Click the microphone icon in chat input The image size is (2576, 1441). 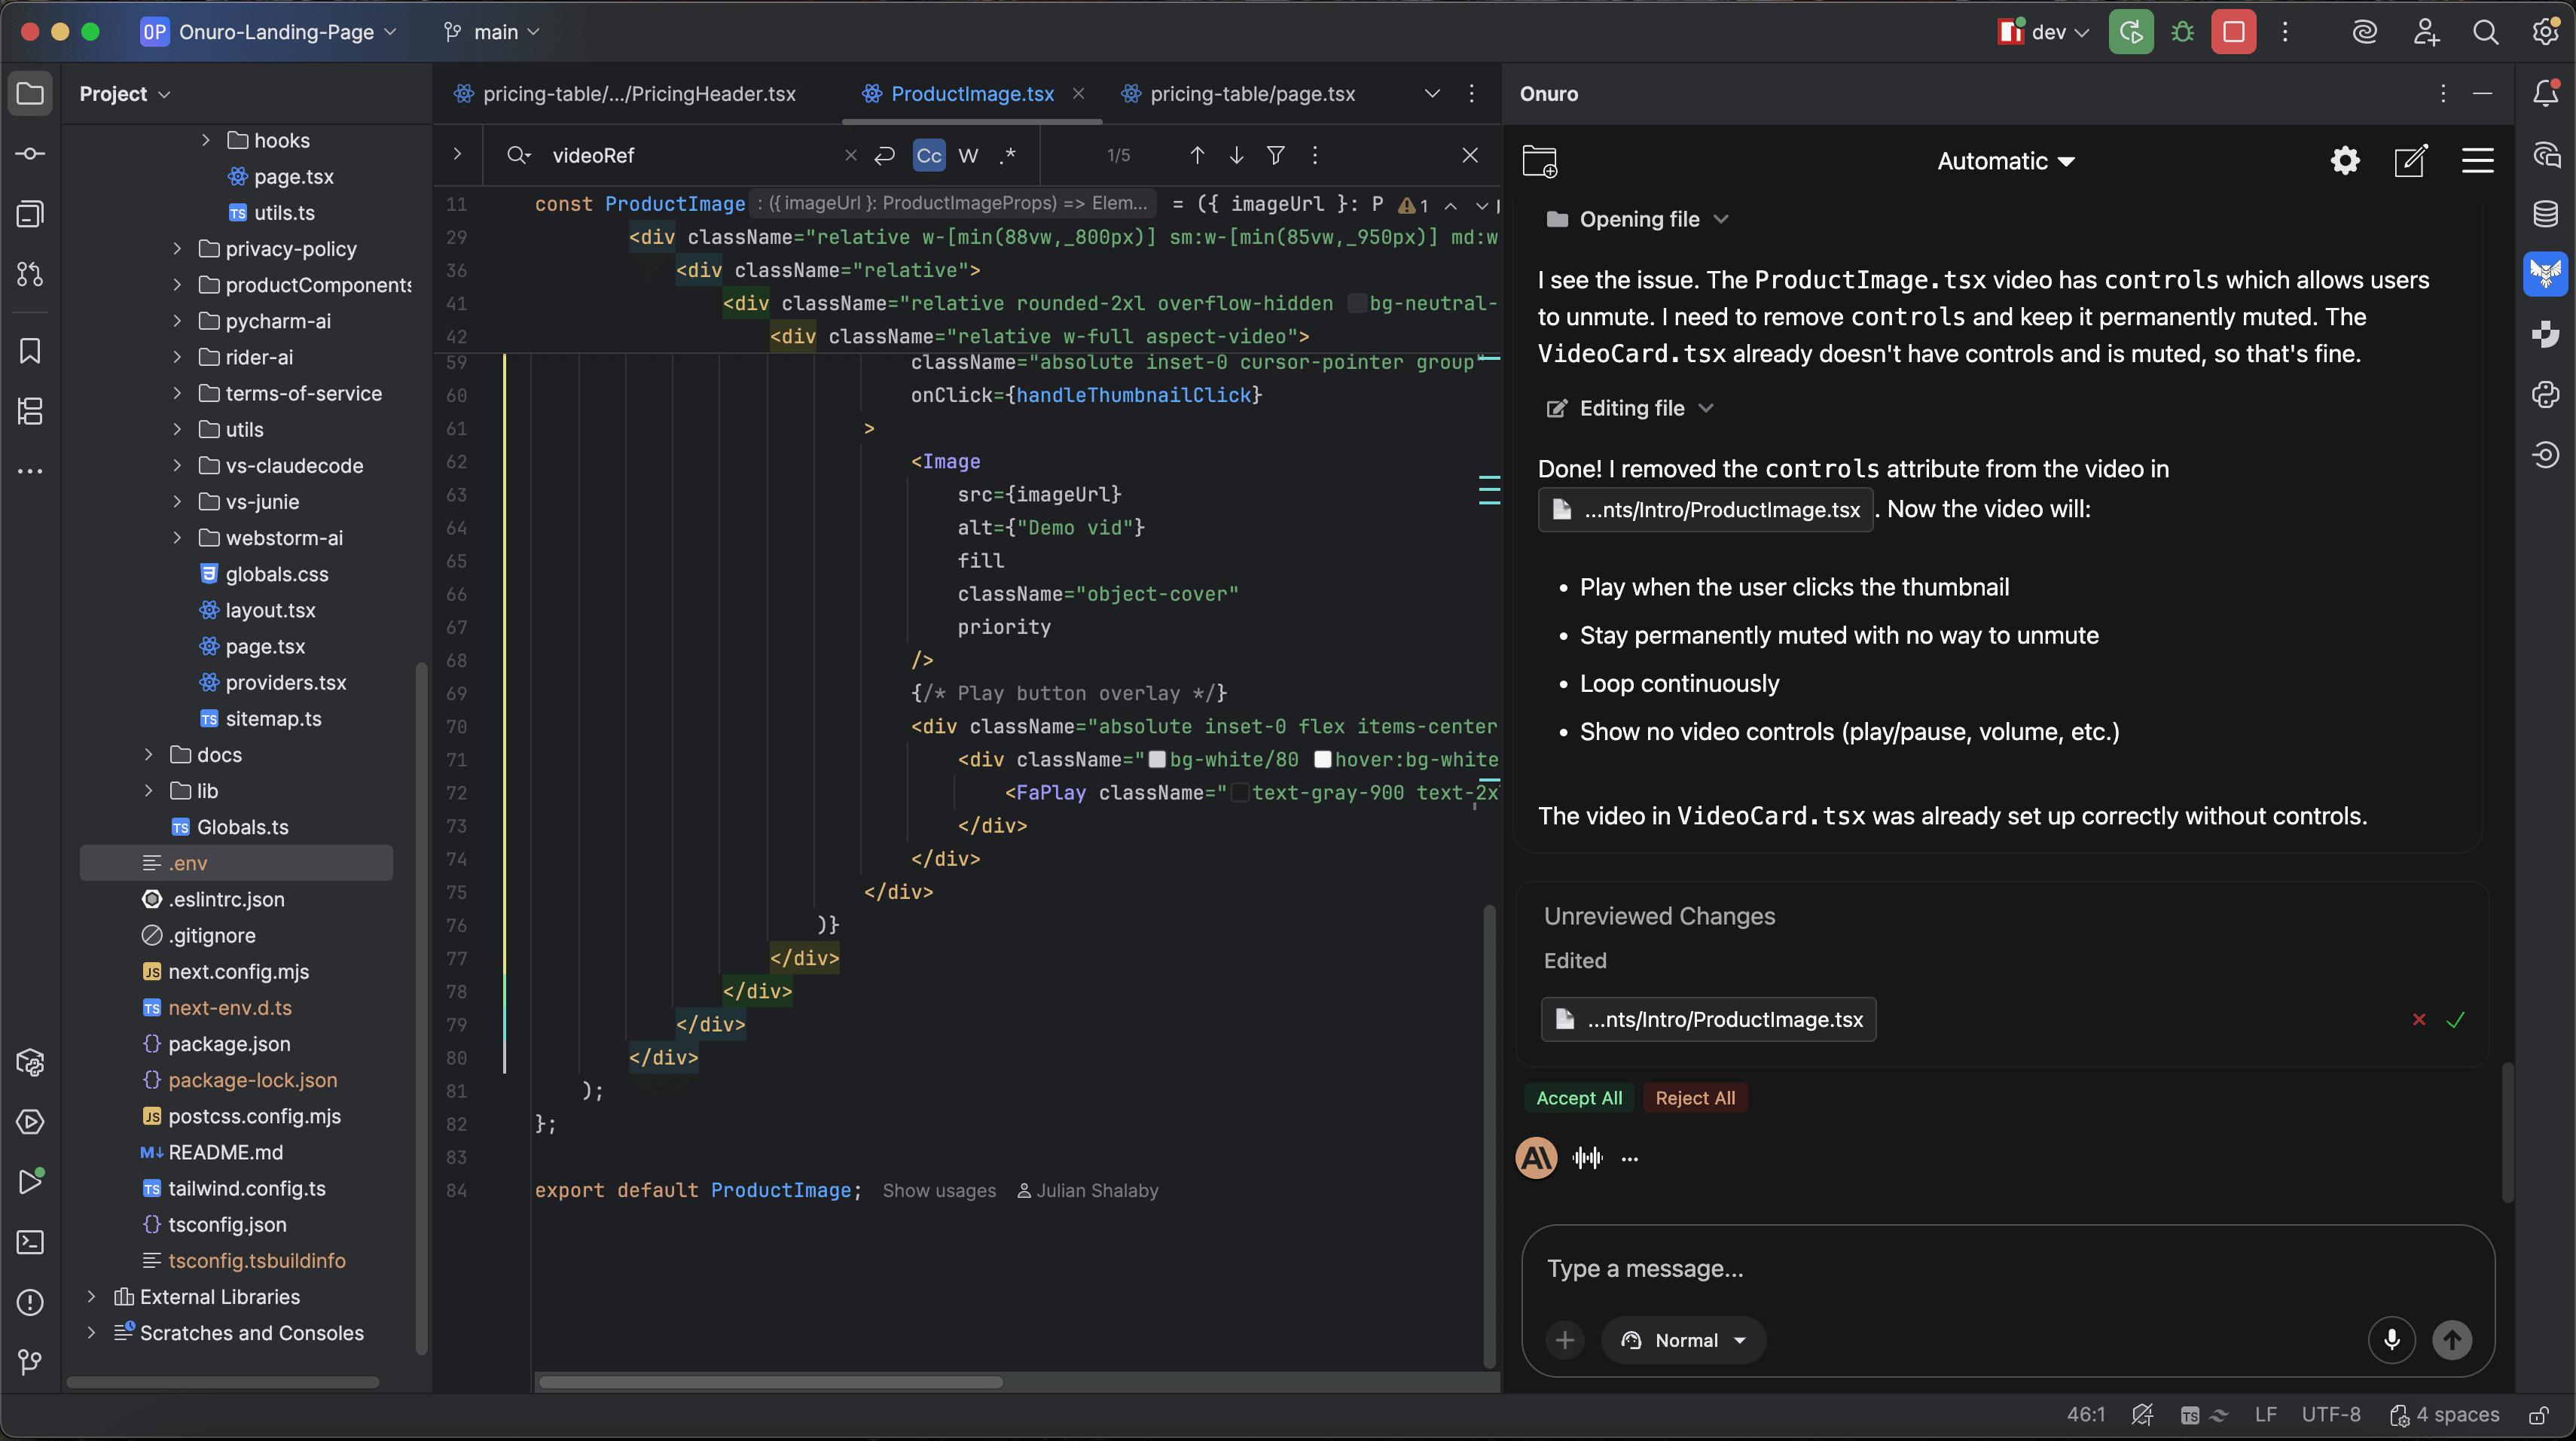click(x=2392, y=1340)
